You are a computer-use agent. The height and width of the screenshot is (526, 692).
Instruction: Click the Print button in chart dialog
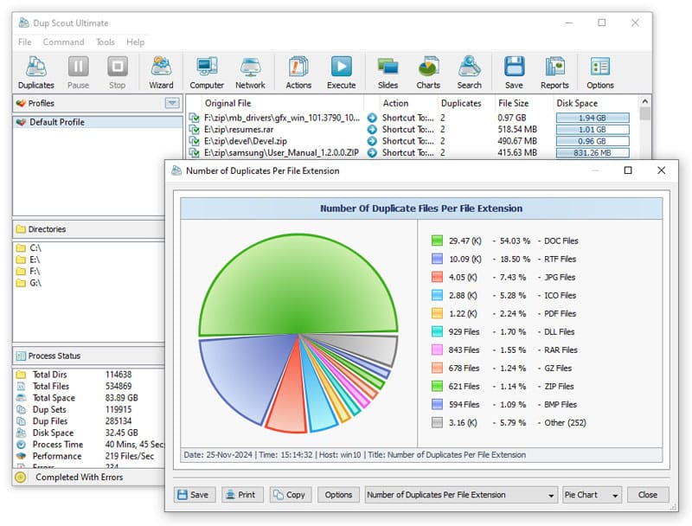click(242, 495)
